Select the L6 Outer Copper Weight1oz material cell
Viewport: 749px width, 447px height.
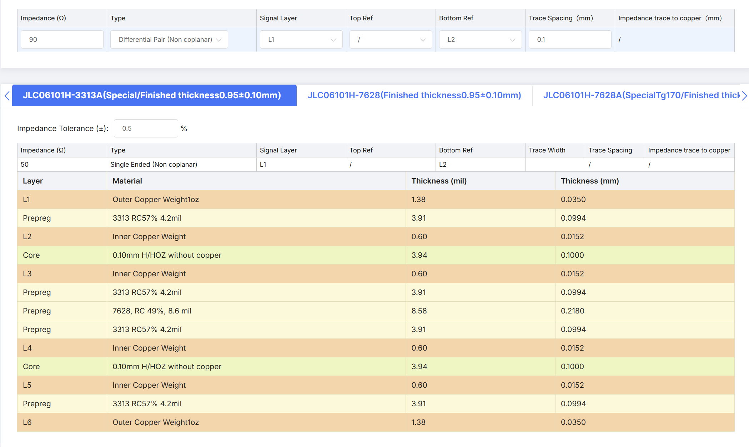tap(256, 422)
